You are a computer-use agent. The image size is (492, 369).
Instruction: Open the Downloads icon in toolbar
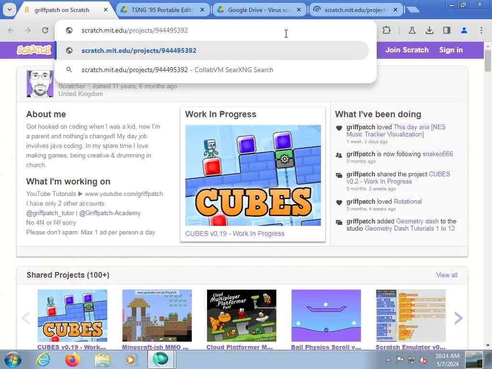pos(429,30)
